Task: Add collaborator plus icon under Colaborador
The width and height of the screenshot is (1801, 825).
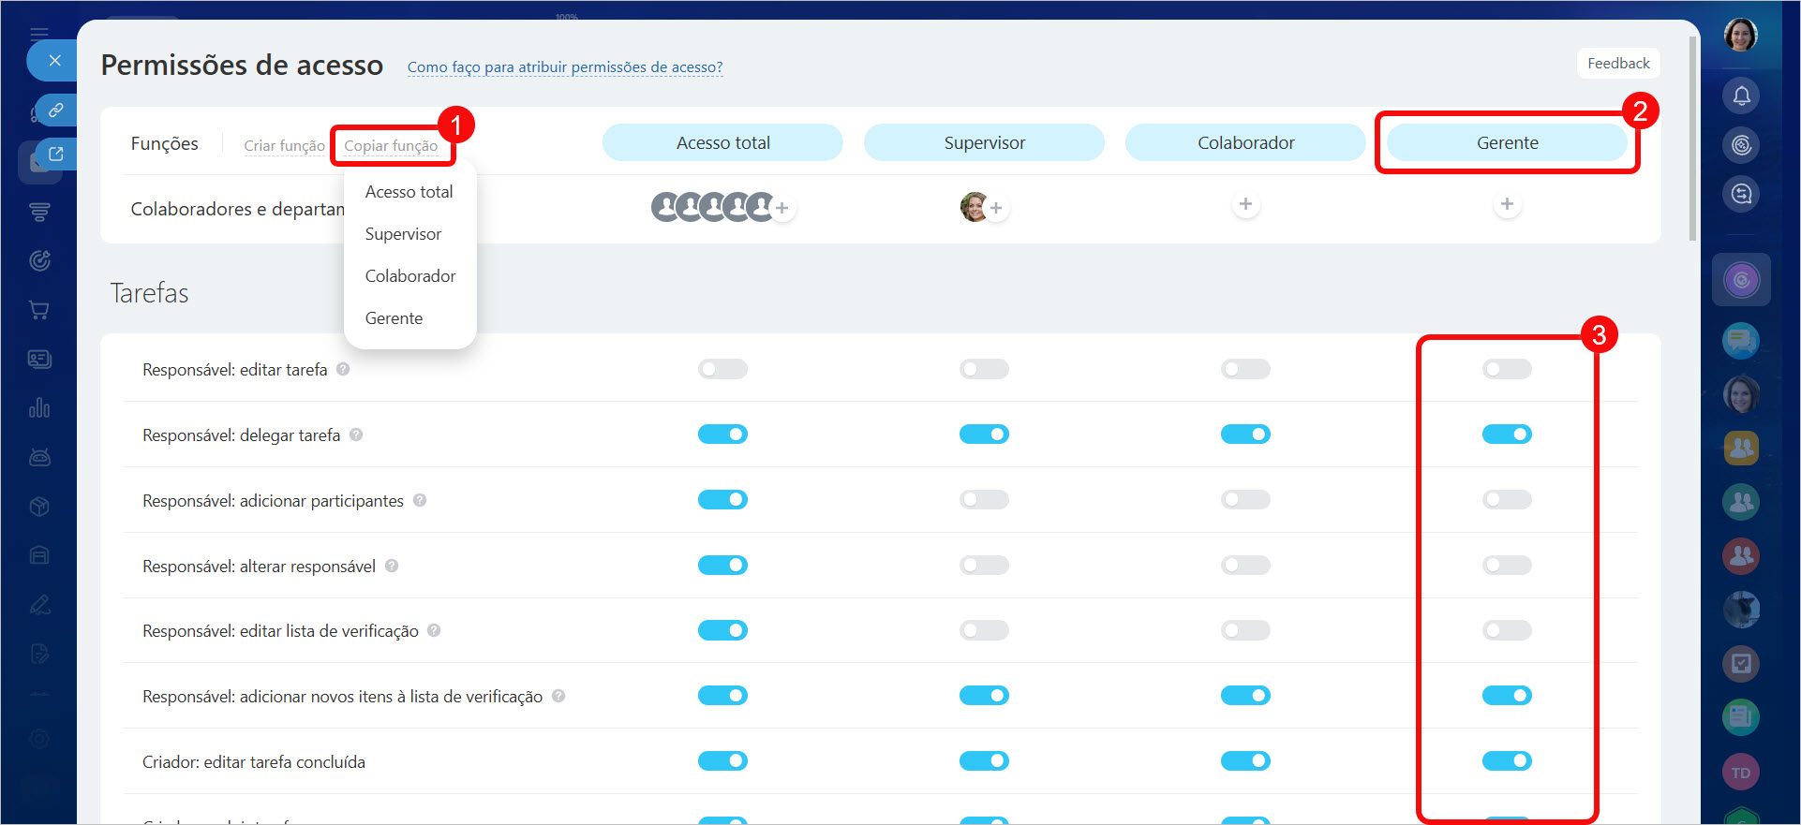Action: (x=1245, y=204)
